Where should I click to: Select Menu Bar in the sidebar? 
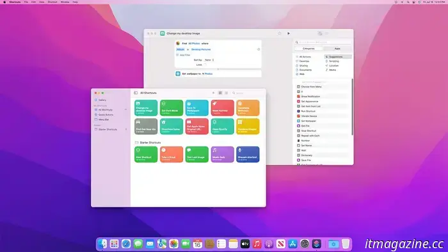102,120
